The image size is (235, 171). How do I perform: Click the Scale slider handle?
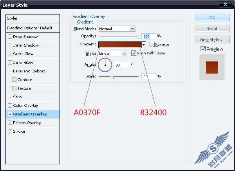point(112,77)
